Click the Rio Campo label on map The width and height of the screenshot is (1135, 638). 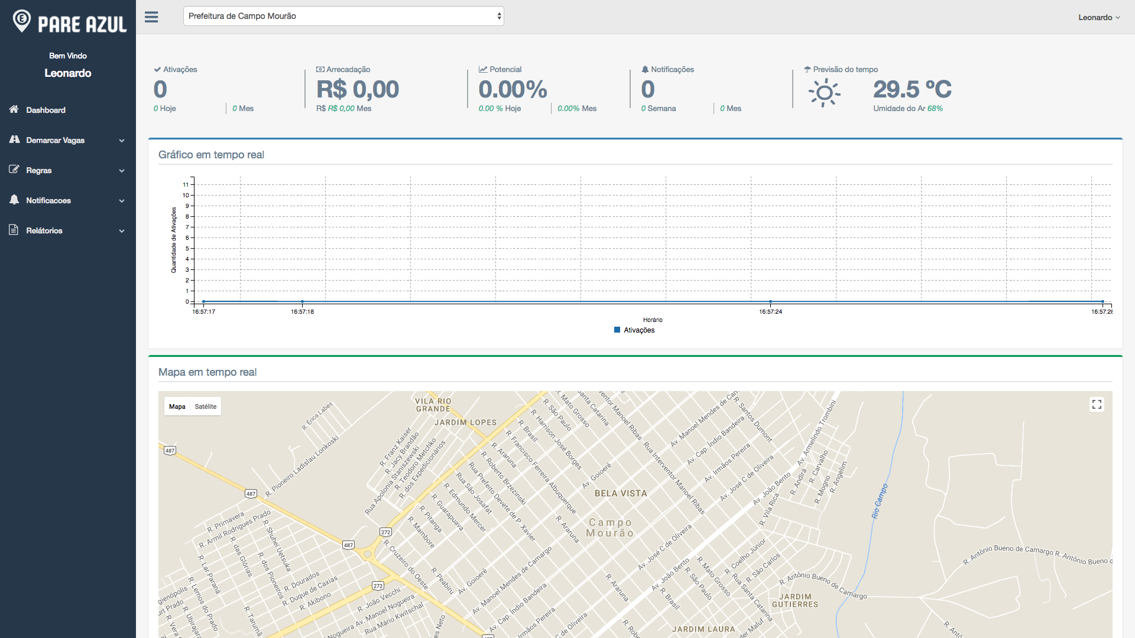coord(880,502)
